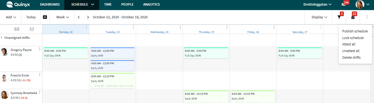Viewport: 374px width, 103px height.
Task: Open the Week view dropdown
Action: (62, 17)
